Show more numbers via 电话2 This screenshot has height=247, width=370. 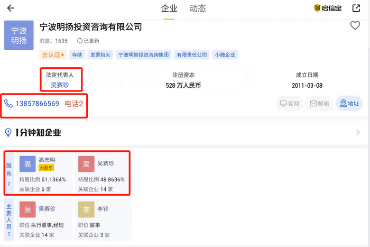click(x=74, y=104)
